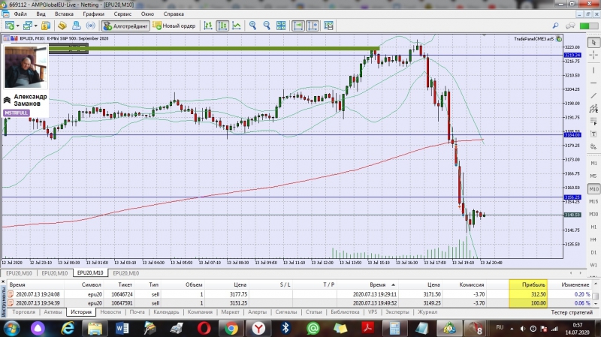The width and height of the screenshot is (601, 337).
Task: Switch chart to bar chart mode
Action: [208, 26]
